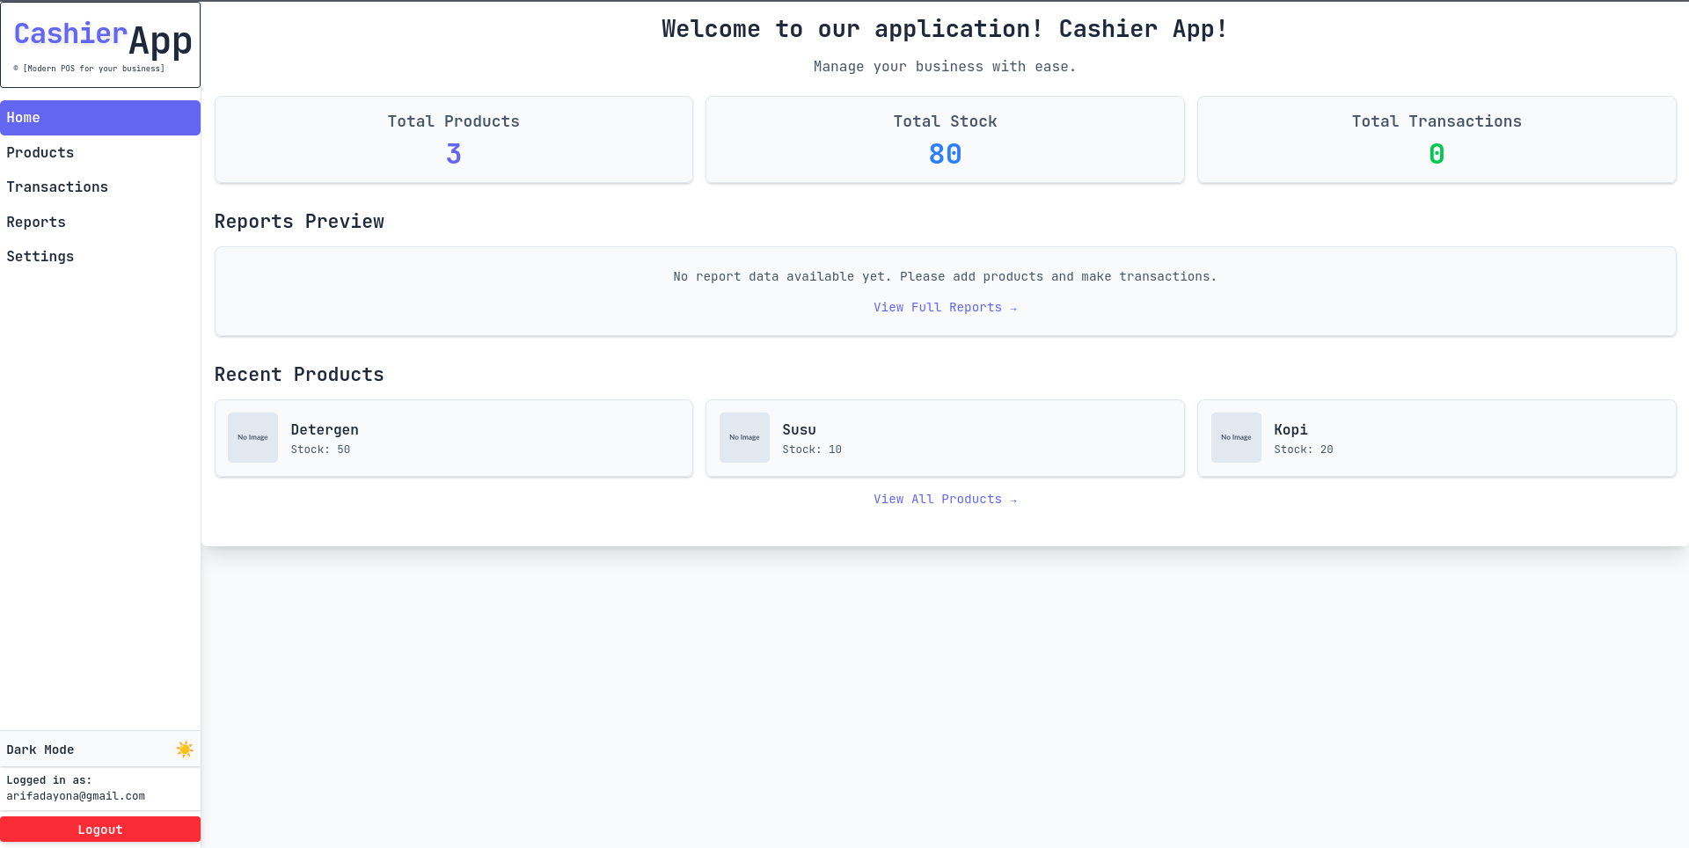Click the Detergen stock label

pyautogui.click(x=320, y=449)
